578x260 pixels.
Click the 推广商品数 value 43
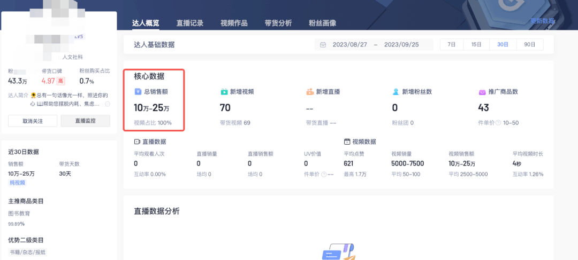pos(484,108)
